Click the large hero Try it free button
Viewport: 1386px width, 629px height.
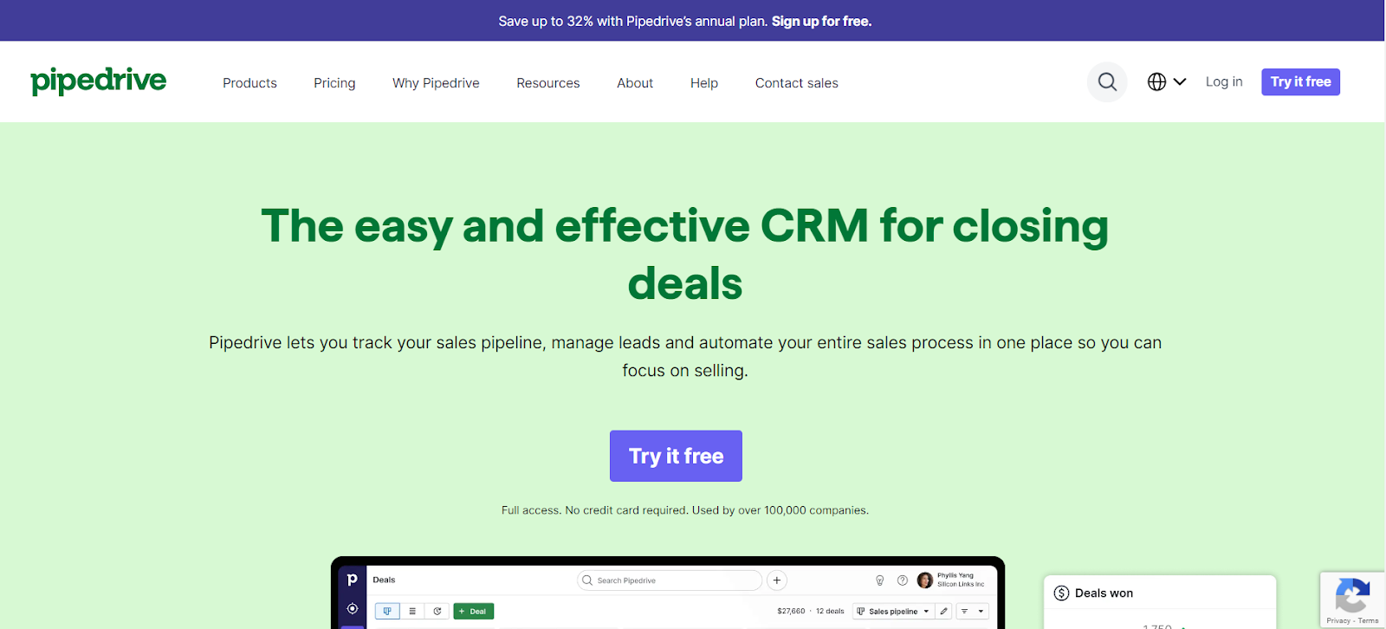[x=676, y=456]
